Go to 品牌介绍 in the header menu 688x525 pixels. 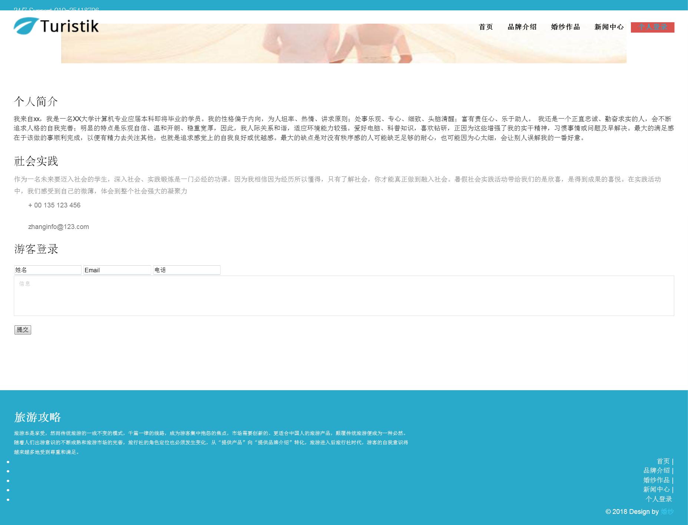click(522, 27)
